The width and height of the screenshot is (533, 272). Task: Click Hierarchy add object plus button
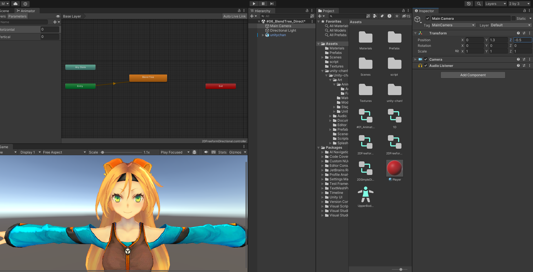pyautogui.click(x=252, y=16)
